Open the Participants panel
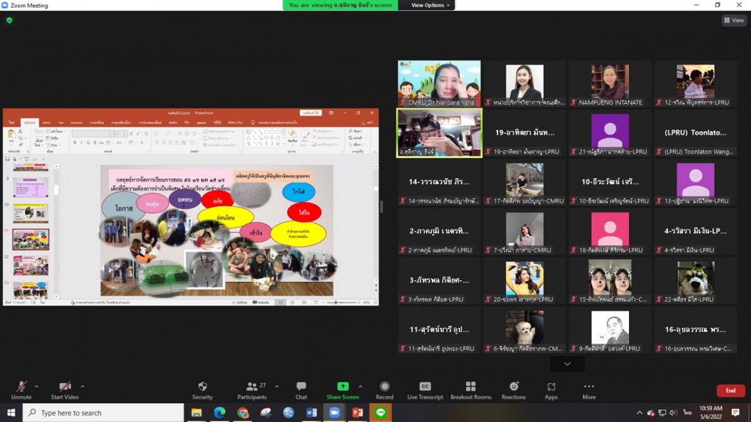Image resolution: width=751 pixels, height=422 pixels. click(252, 387)
